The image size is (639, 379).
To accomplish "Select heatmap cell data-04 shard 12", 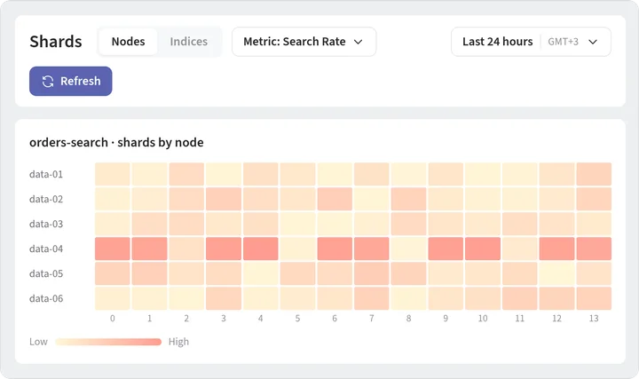I will pyautogui.click(x=557, y=249).
